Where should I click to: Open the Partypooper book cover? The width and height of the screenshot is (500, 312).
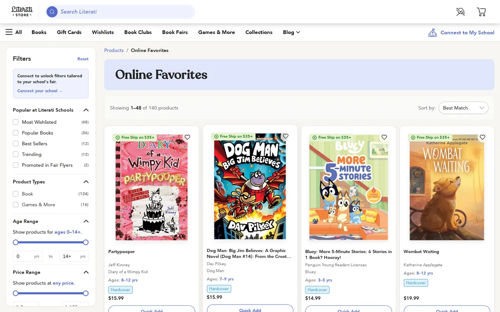coord(152,187)
